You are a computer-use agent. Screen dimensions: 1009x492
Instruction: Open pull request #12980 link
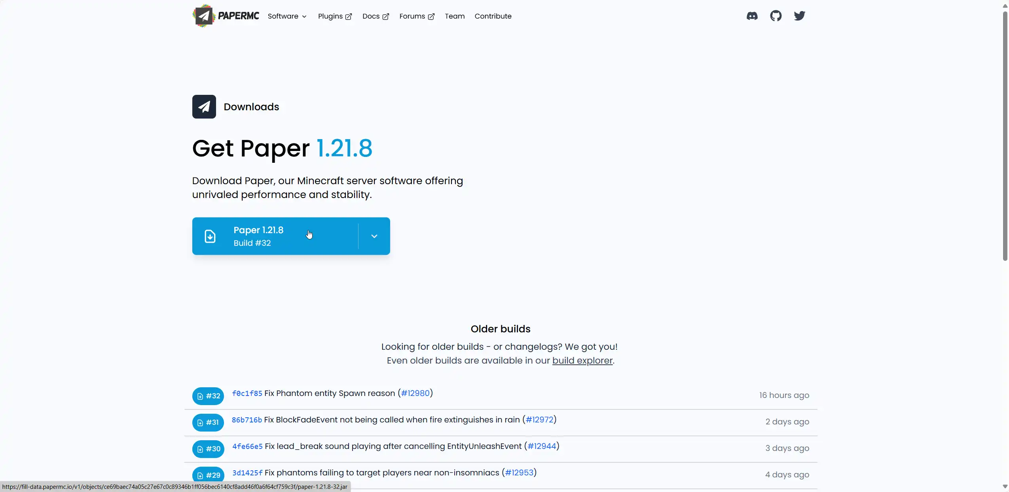click(x=415, y=393)
